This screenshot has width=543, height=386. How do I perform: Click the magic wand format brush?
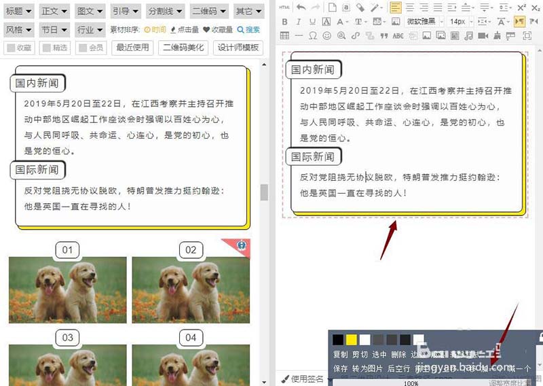pos(375,7)
